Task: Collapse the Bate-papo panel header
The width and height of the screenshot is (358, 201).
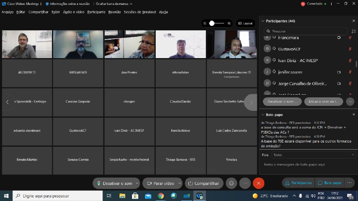Action: pyautogui.click(x=263, y=115)
